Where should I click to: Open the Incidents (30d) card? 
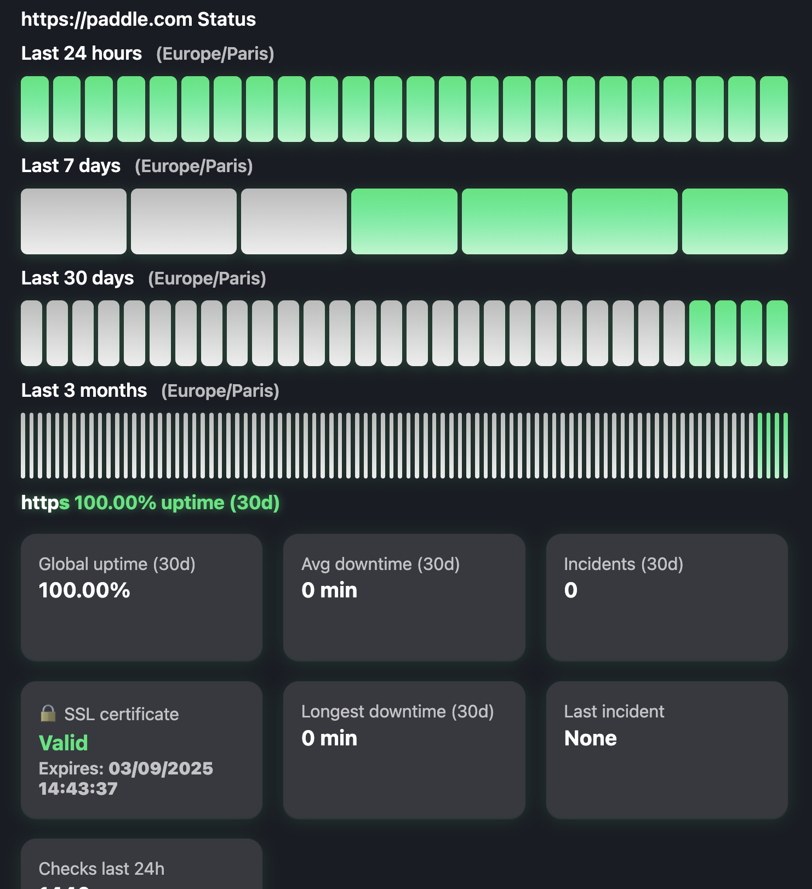point(667,597)
